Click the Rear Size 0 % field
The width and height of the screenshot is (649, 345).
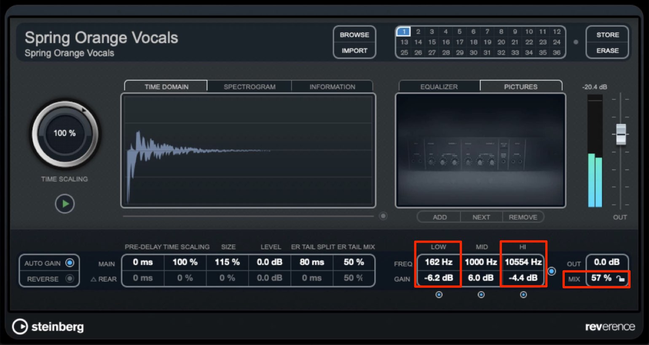[x=227, y=278]
